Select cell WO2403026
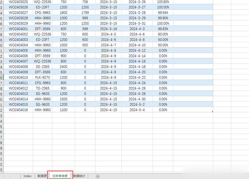Image resolution: width=249 pixels, height=179 pixels. coord(18,7)
